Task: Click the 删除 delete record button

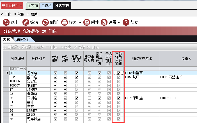Action: [52, 47]
